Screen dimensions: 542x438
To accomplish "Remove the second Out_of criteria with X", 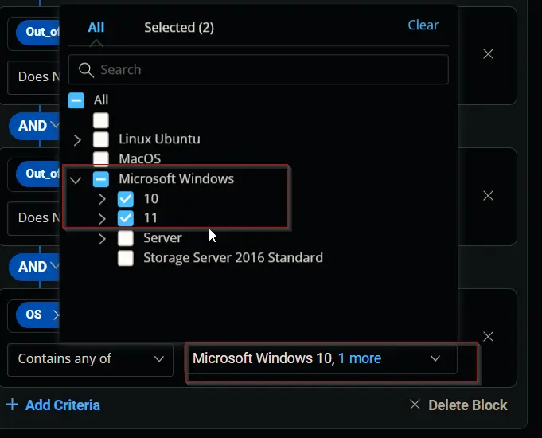I will 488,195.
